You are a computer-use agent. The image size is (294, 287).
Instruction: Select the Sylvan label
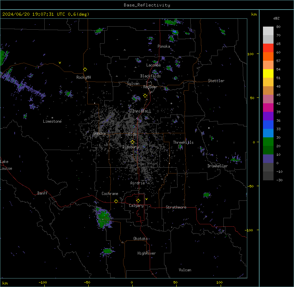pyautogui.click(x=133, y=84)
